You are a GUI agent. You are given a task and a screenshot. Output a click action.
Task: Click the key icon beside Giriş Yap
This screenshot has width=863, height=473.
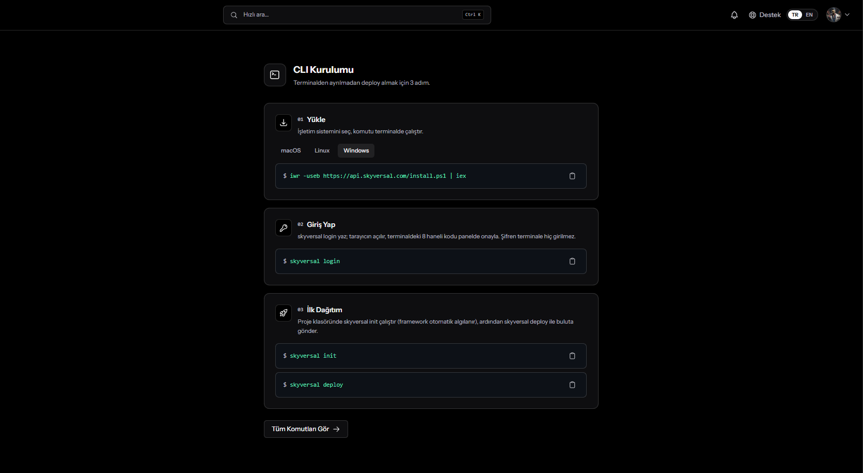click(x=284, y=227)
